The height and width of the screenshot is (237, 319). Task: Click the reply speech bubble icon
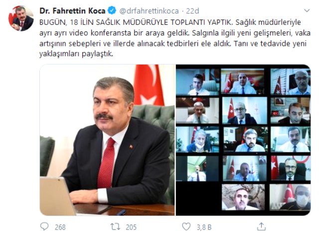[x=44, y=226]
